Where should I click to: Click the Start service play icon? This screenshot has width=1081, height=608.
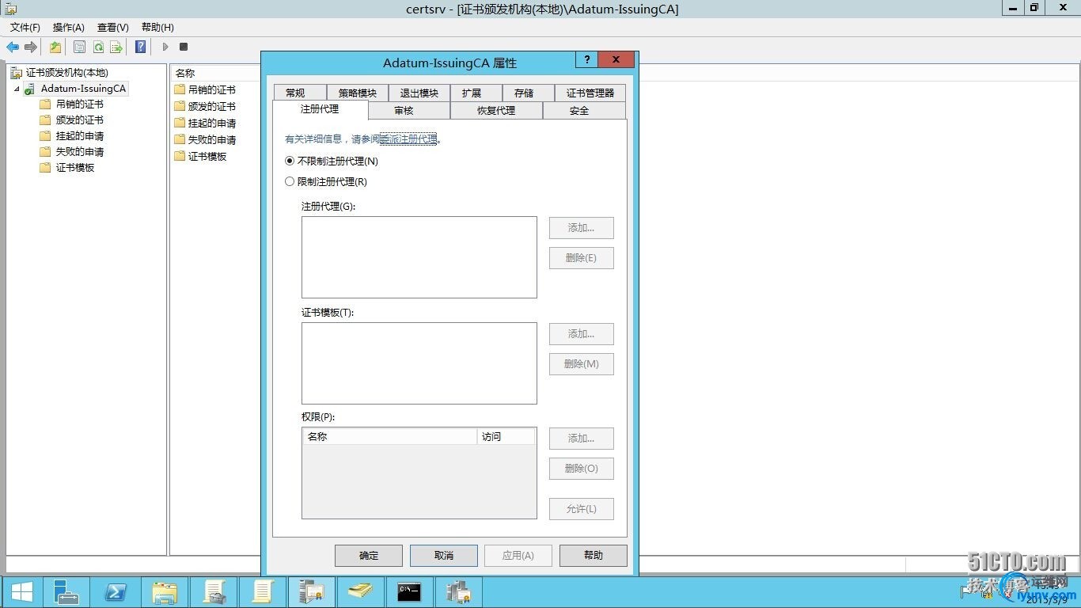165,47
